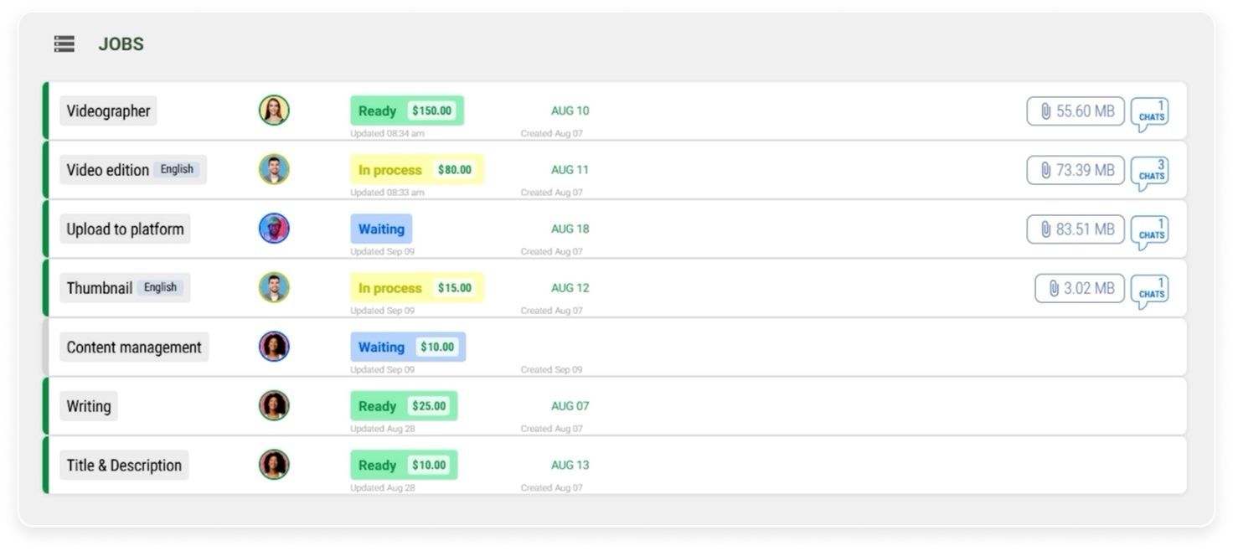Select the AUG 18 due date
Screen dimensions: 1233x551
point(570,229)
